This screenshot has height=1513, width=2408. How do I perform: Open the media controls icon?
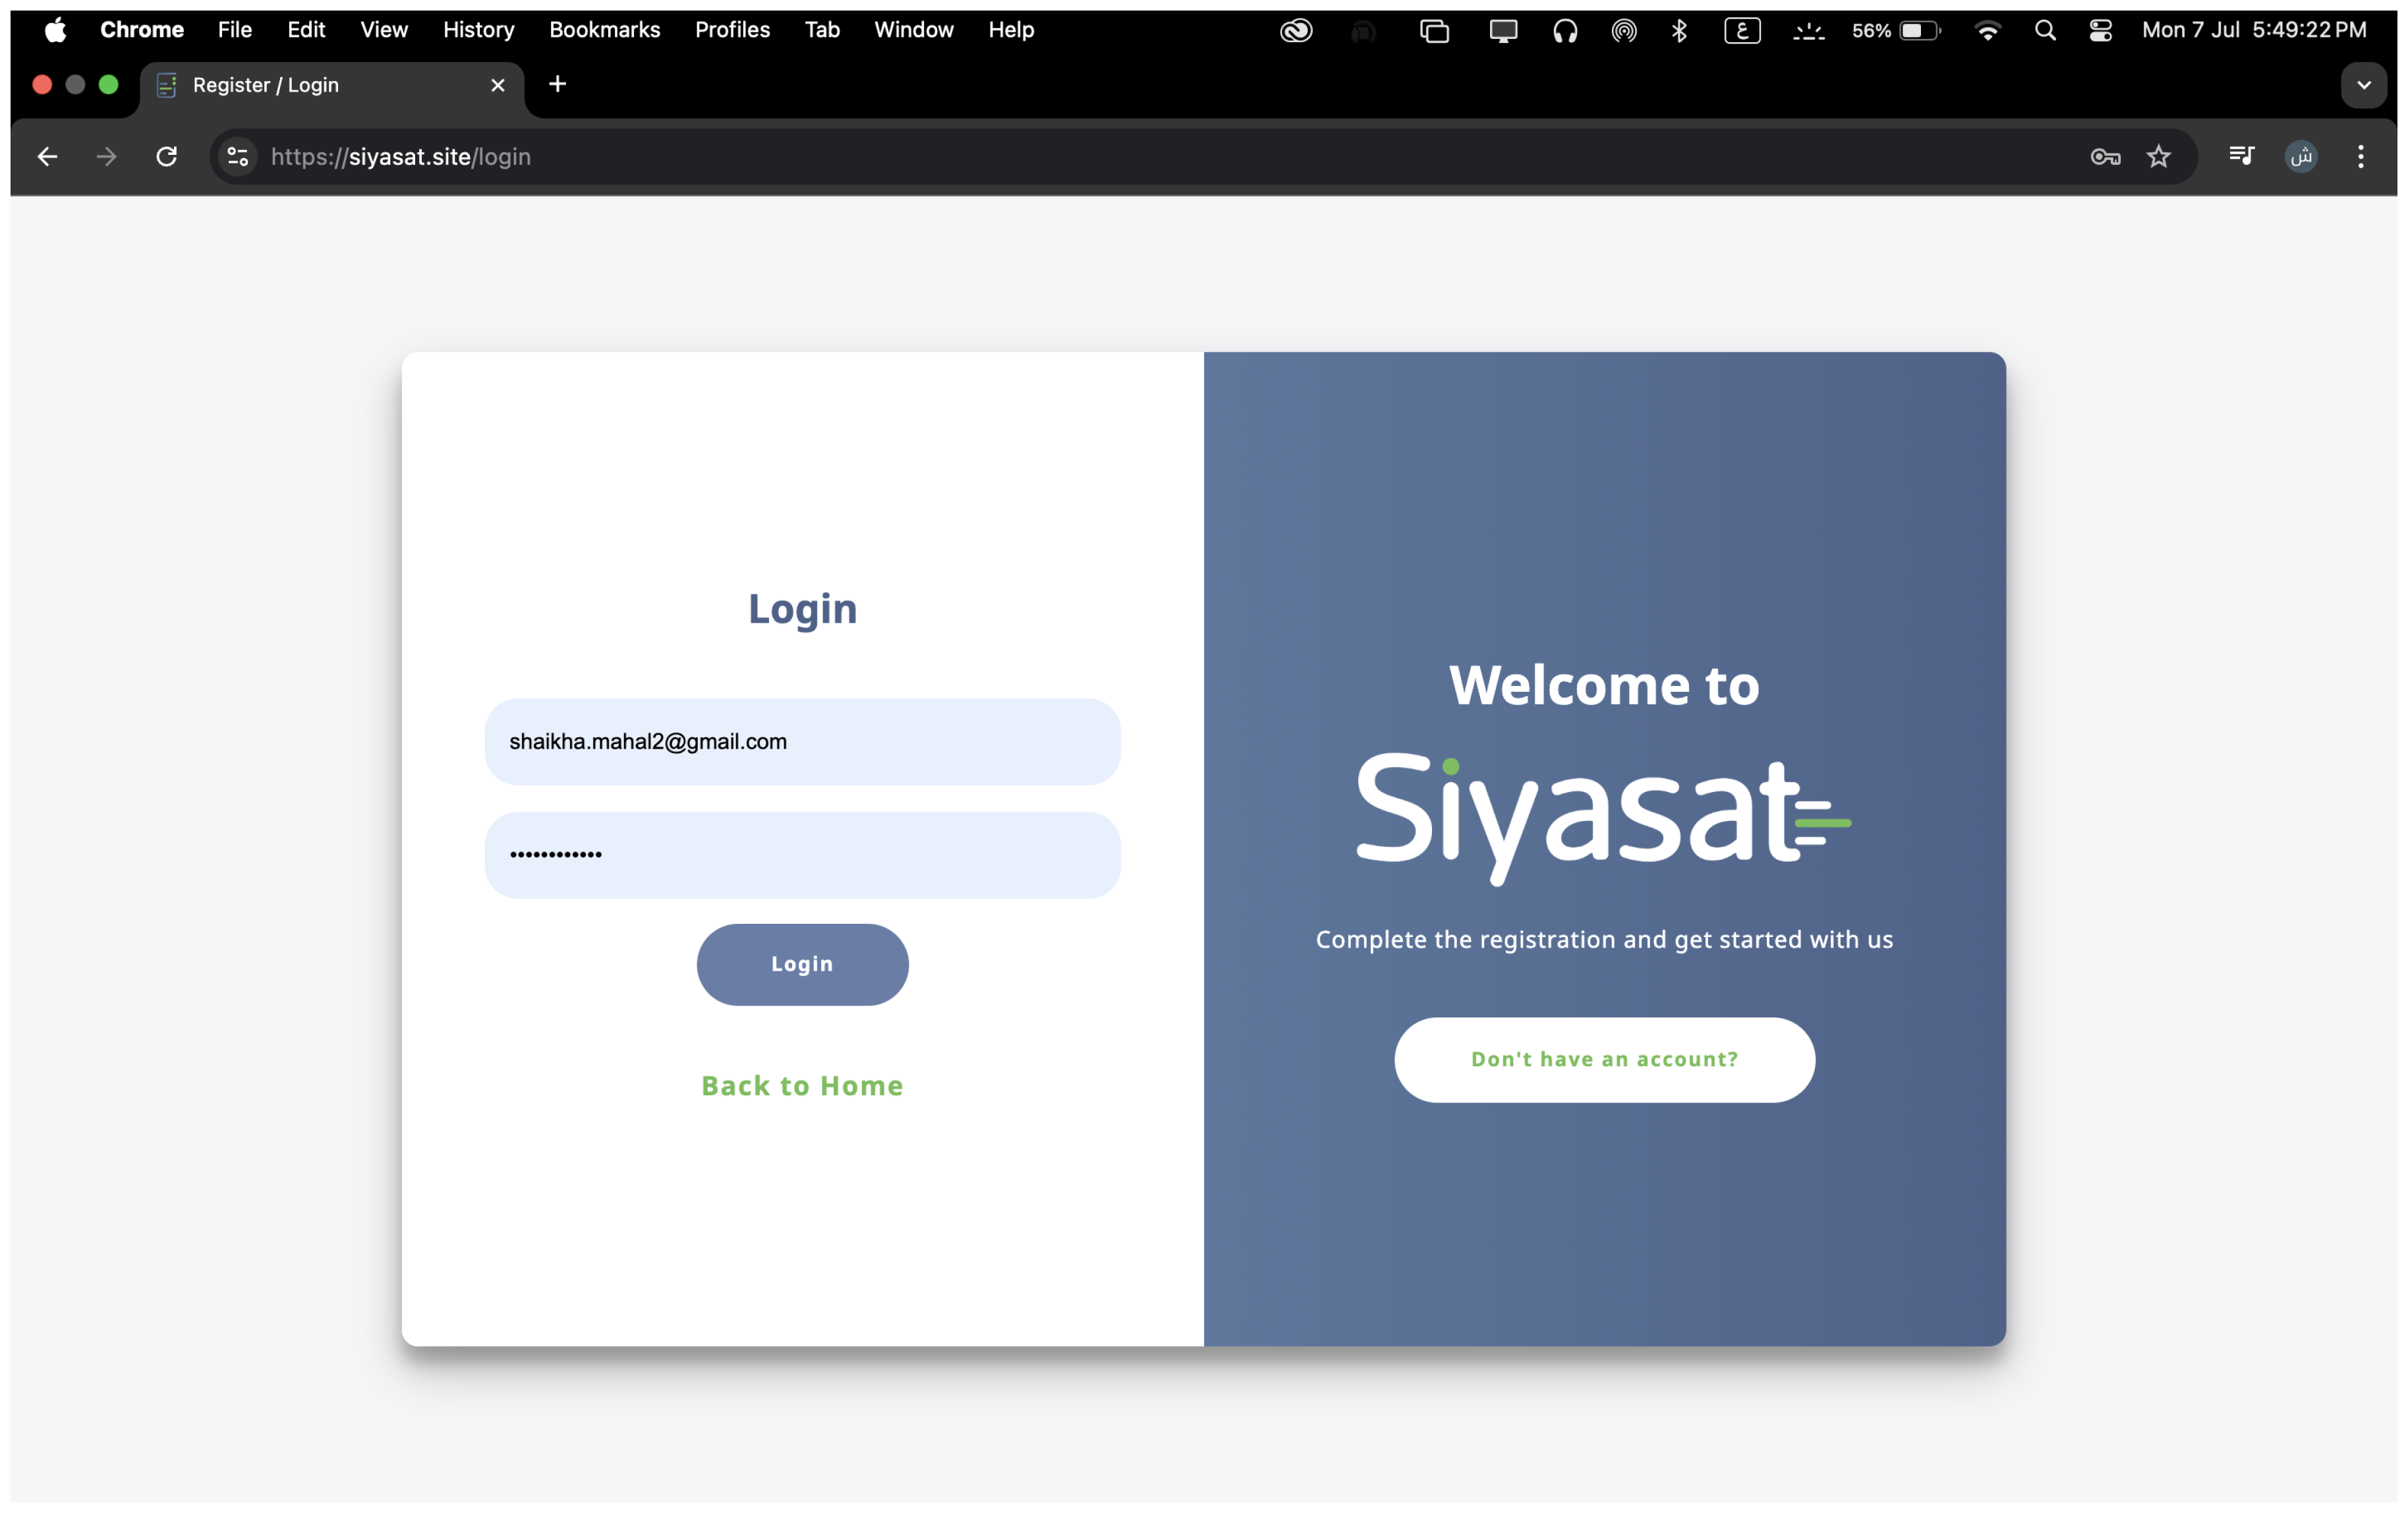[2241, 156]
